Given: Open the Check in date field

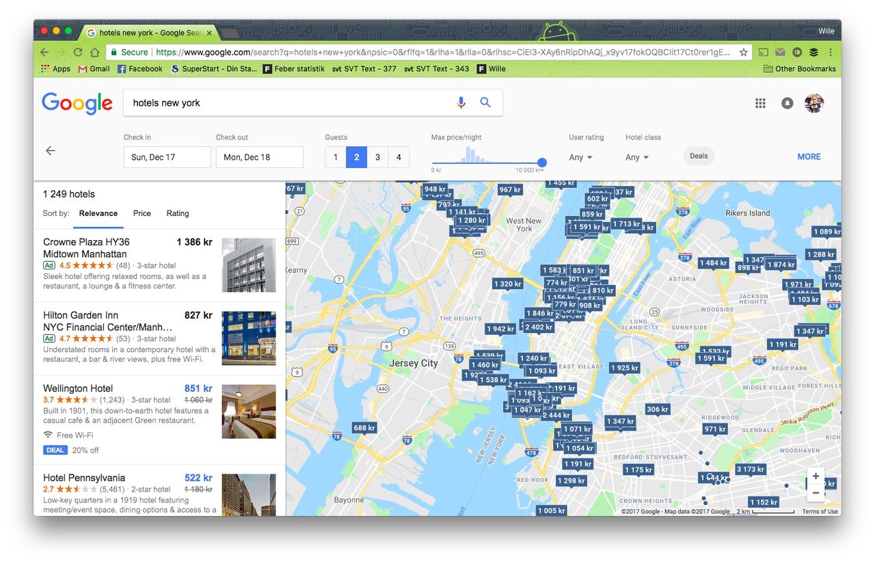Looking at the screenshot, I should [x=167, y=157].
